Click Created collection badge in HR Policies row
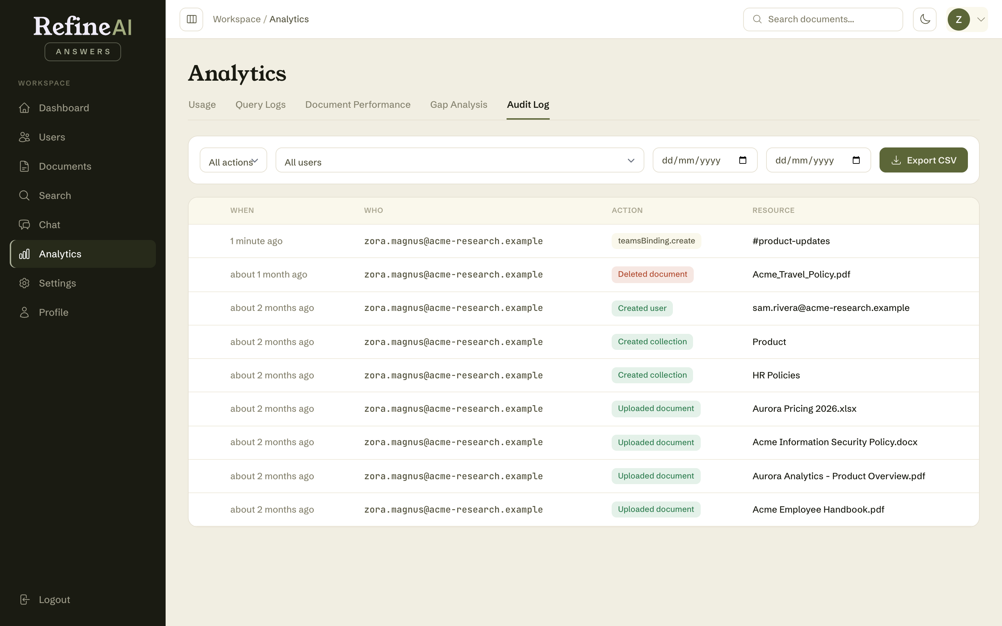Screen dimensions: 1002x626 pos(652,375)
